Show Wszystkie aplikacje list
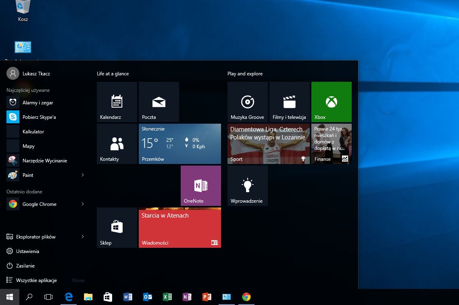 pos(36,280)
